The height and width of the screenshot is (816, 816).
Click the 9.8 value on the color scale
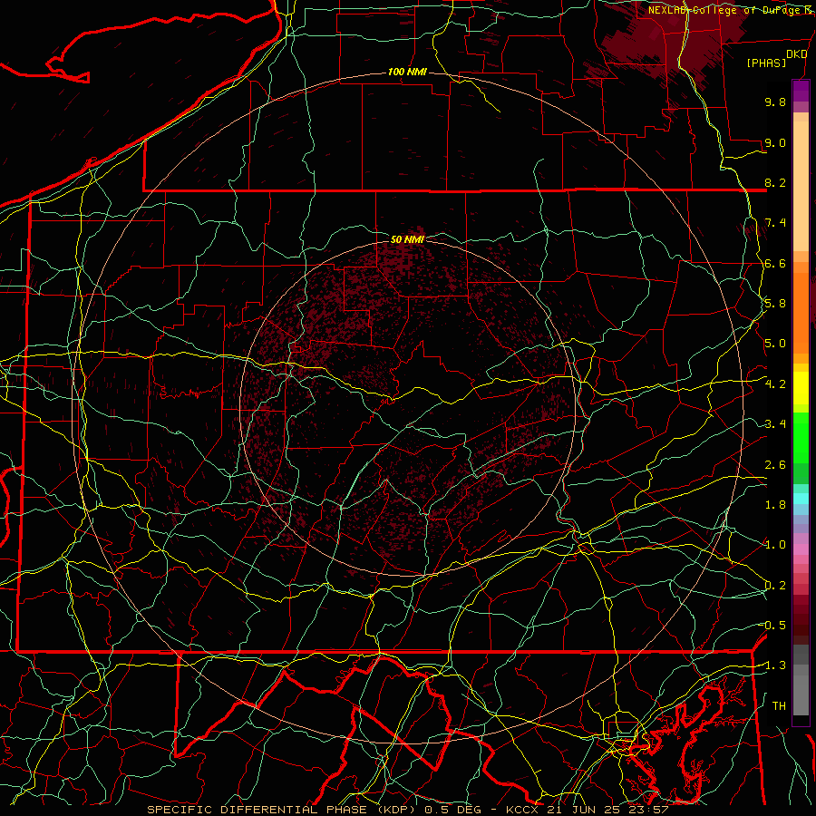pos(775,102)
